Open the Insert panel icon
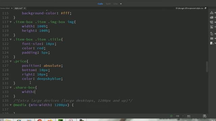The width and height of the screenshot is (216, 121). pyautogui.click(x=212, y=22)
